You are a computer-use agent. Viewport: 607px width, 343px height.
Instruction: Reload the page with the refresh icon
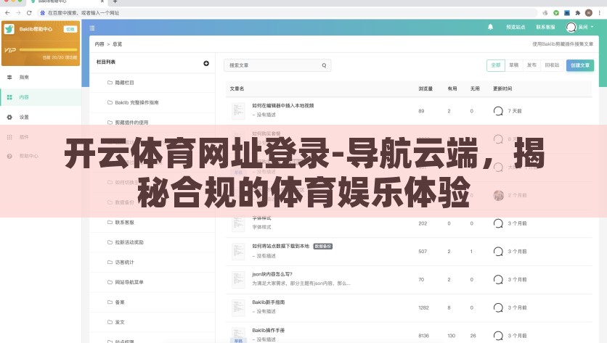[x=29, y=13]
